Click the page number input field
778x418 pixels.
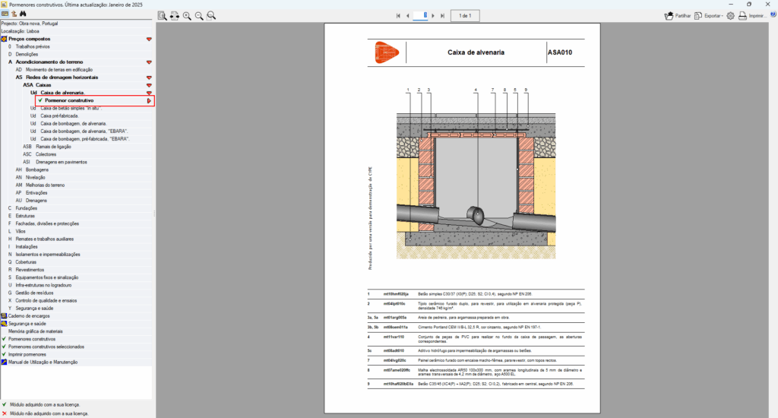point(420,15)
